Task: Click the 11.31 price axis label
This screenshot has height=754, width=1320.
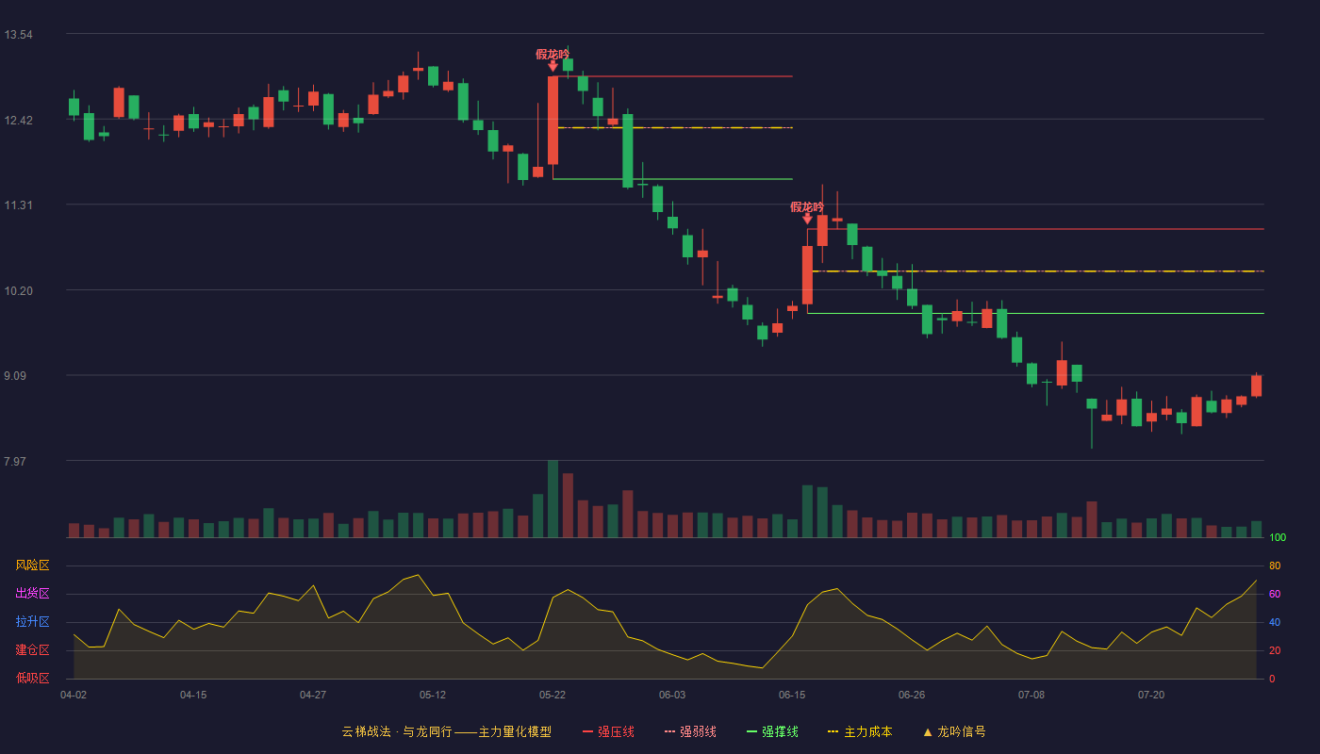Action: (18, 205)
